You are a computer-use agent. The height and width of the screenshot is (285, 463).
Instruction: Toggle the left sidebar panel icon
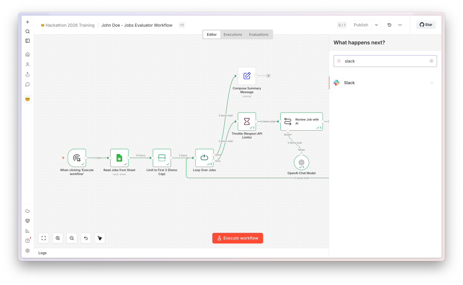click(28, 41)
